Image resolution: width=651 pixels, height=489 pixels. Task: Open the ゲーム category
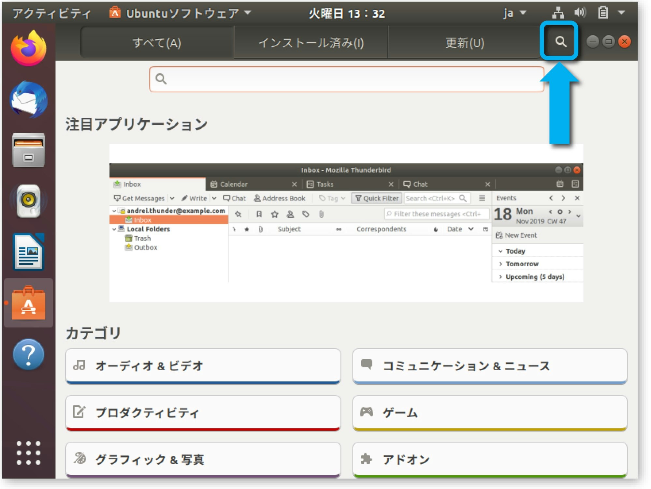click(490, 413)
